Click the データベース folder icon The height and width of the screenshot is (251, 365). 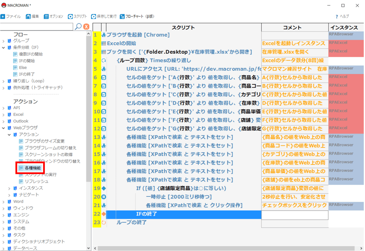click(9, 248)
